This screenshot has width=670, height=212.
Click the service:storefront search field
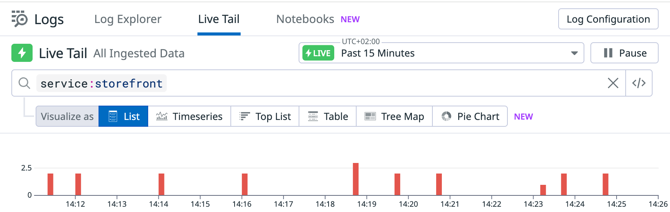point(341,83)
